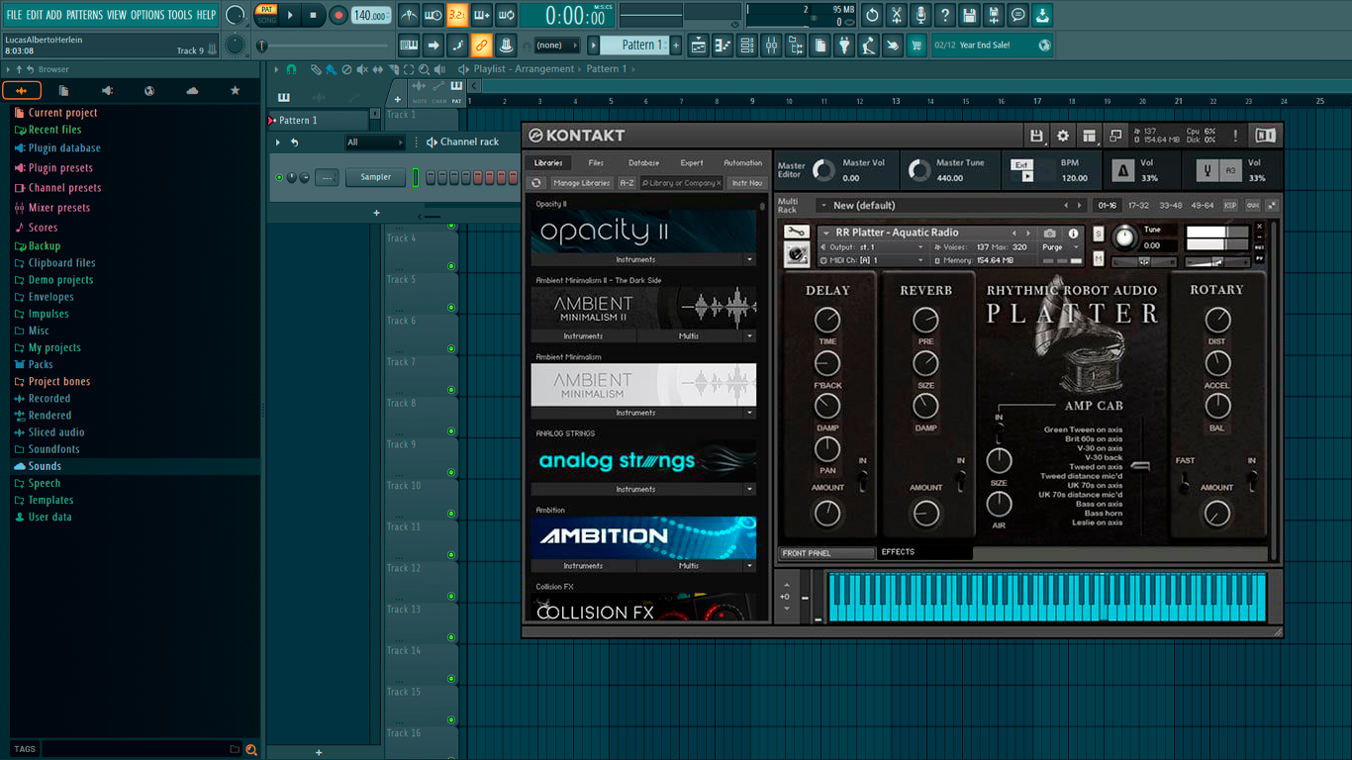Viewport: 1352px width, 760px height.
Task: Click the browser search magnifier icon at bottom
Action: coord(251,749)
